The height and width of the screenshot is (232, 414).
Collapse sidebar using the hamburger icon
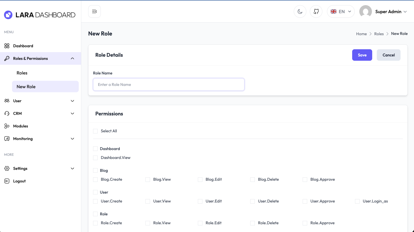[x=94, y=11]
